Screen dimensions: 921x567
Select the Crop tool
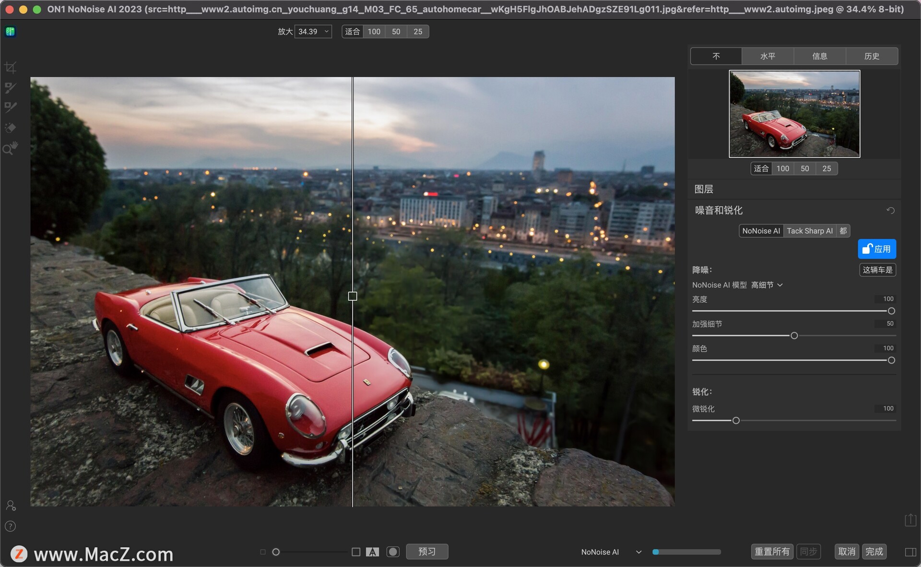tap(11, 68)
